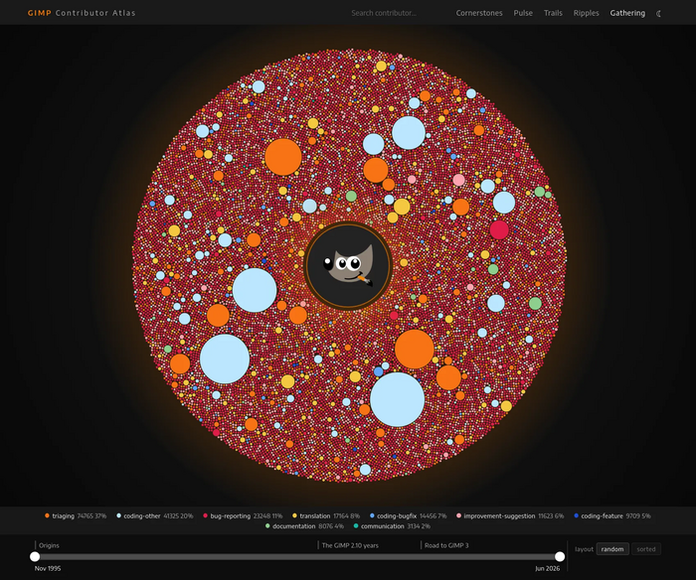Screen dimensions: 696x580
Task: Click the Nov 1995 start slider handle
Action: tap(35, 556)
